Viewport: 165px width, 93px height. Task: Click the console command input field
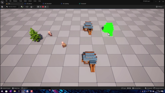tap(39, 88)
